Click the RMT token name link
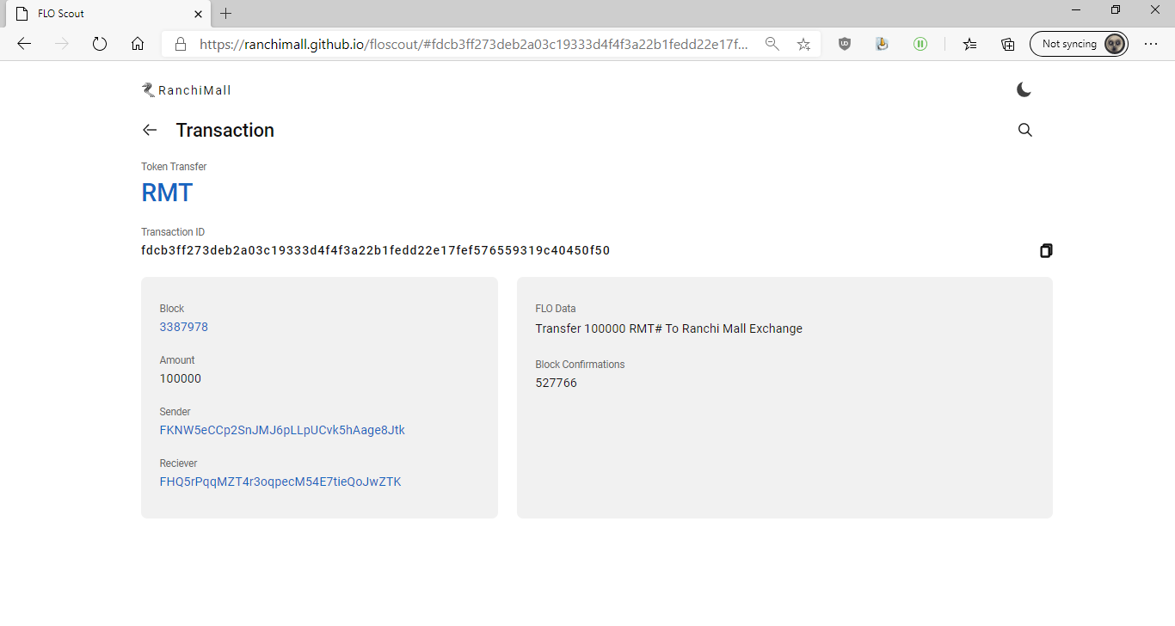Image resolution: width=1175 pixels, height=626 pixels. point(167,193)
